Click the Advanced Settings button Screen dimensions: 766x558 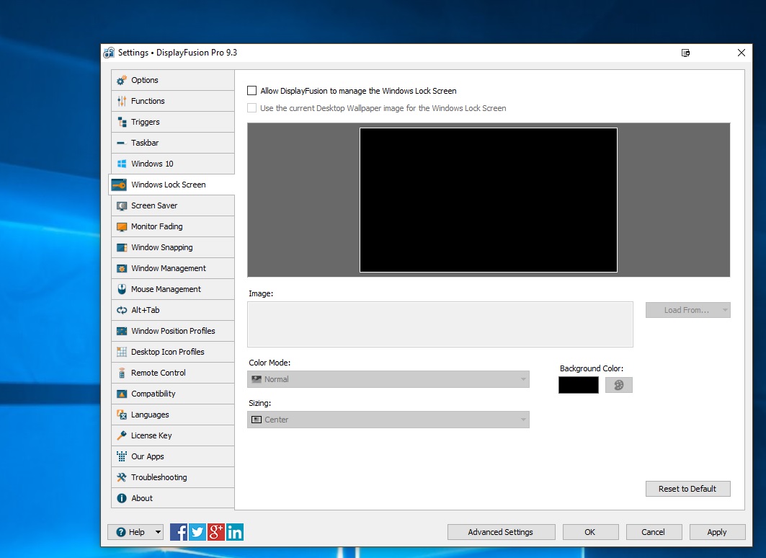pyautogui.click(x=501, y=532)
